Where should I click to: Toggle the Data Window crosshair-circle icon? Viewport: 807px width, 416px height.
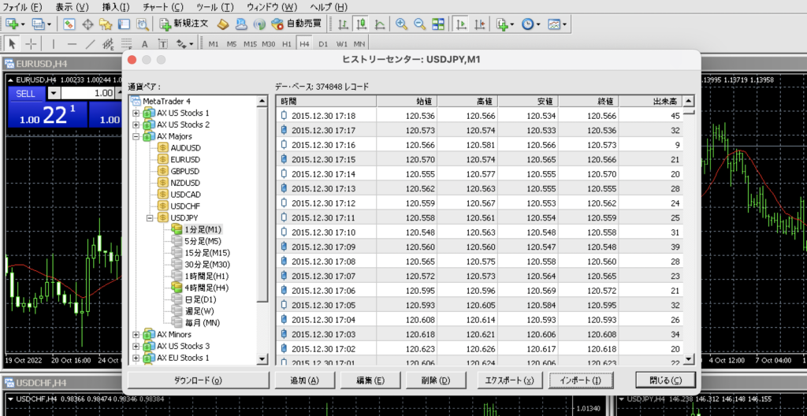pyautogui.click(x=87, y=24)
